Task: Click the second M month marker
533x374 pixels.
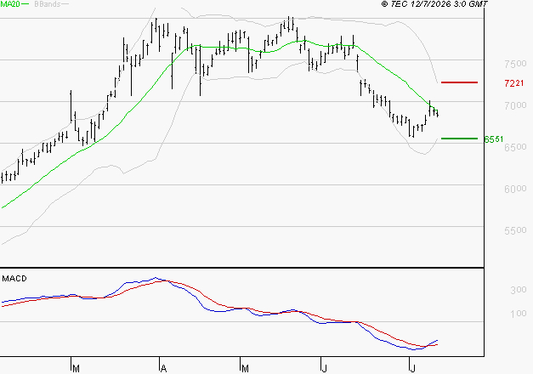Action: click(x=245, y=369)
